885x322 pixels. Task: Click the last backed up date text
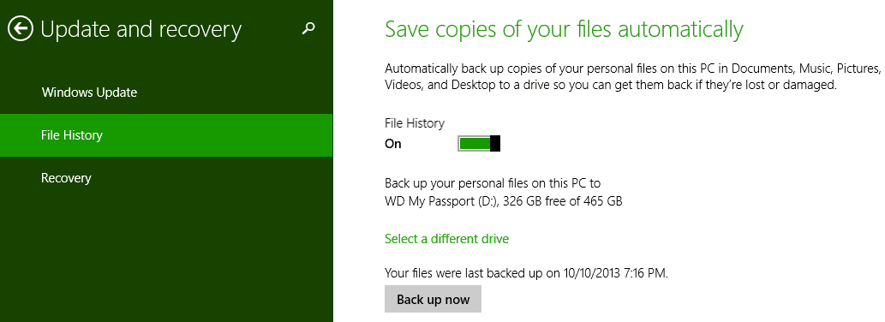coord(527,273)
